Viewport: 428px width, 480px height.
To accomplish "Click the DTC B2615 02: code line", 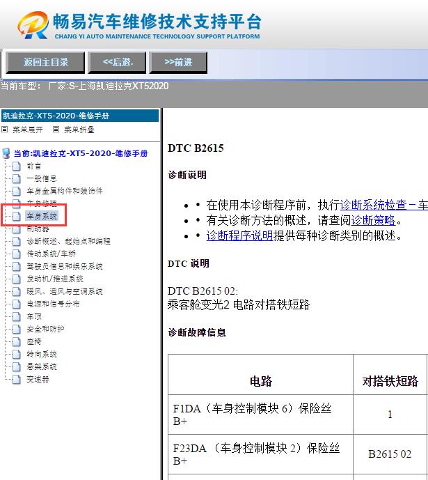I will tap(203, 291).
